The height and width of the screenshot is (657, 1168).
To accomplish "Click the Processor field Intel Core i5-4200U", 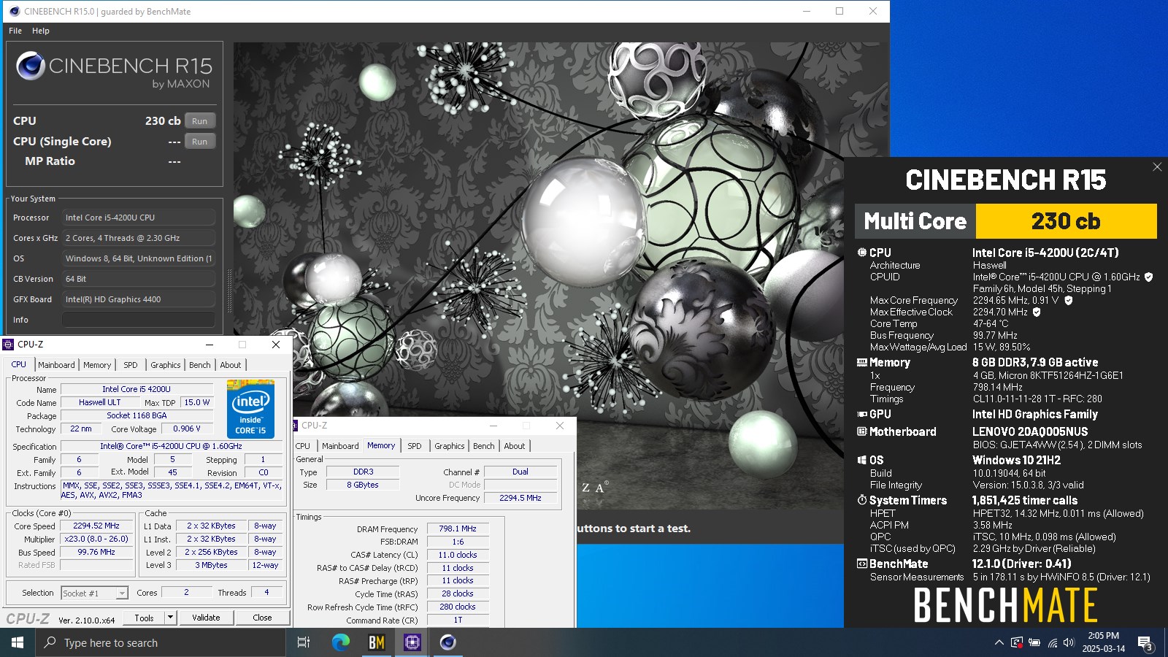I will (x=139, y=218).
